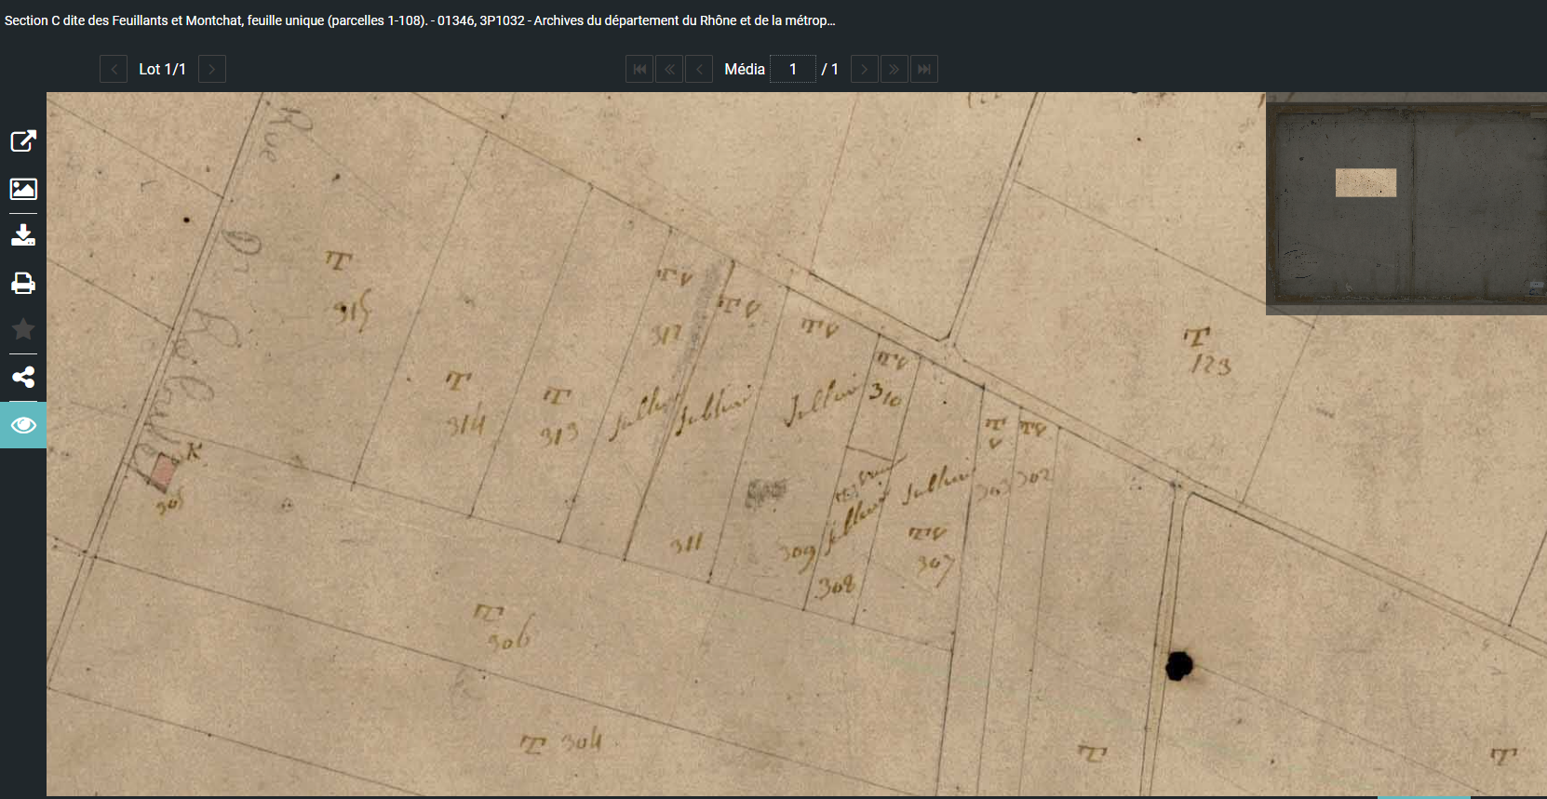
Task: Click parcel number 314 on the map
Action: 465,425
